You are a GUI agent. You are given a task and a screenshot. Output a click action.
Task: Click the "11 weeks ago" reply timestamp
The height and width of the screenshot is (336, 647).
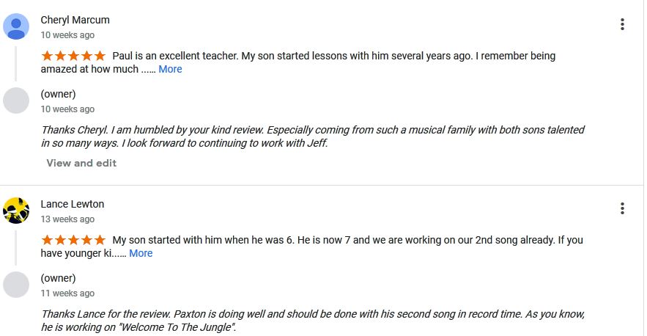(x=67, y=293)
